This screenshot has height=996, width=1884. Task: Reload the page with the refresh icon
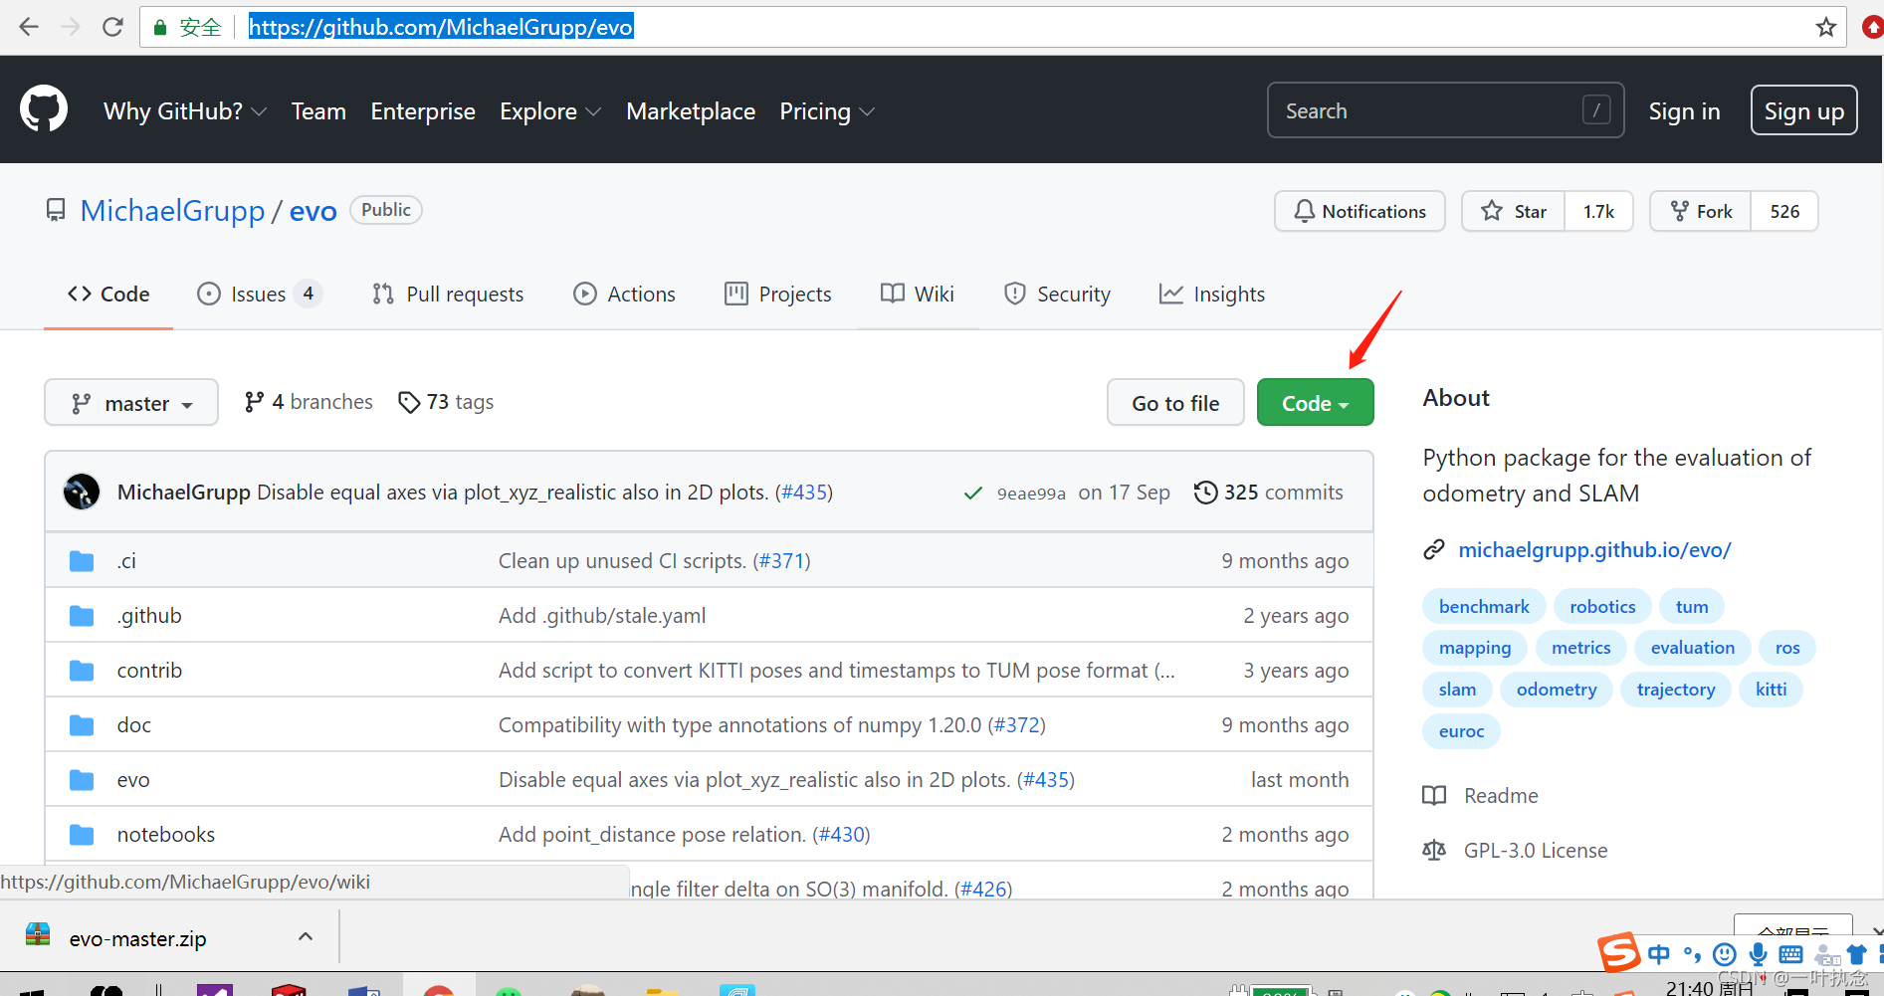click(x=112, y=27)
